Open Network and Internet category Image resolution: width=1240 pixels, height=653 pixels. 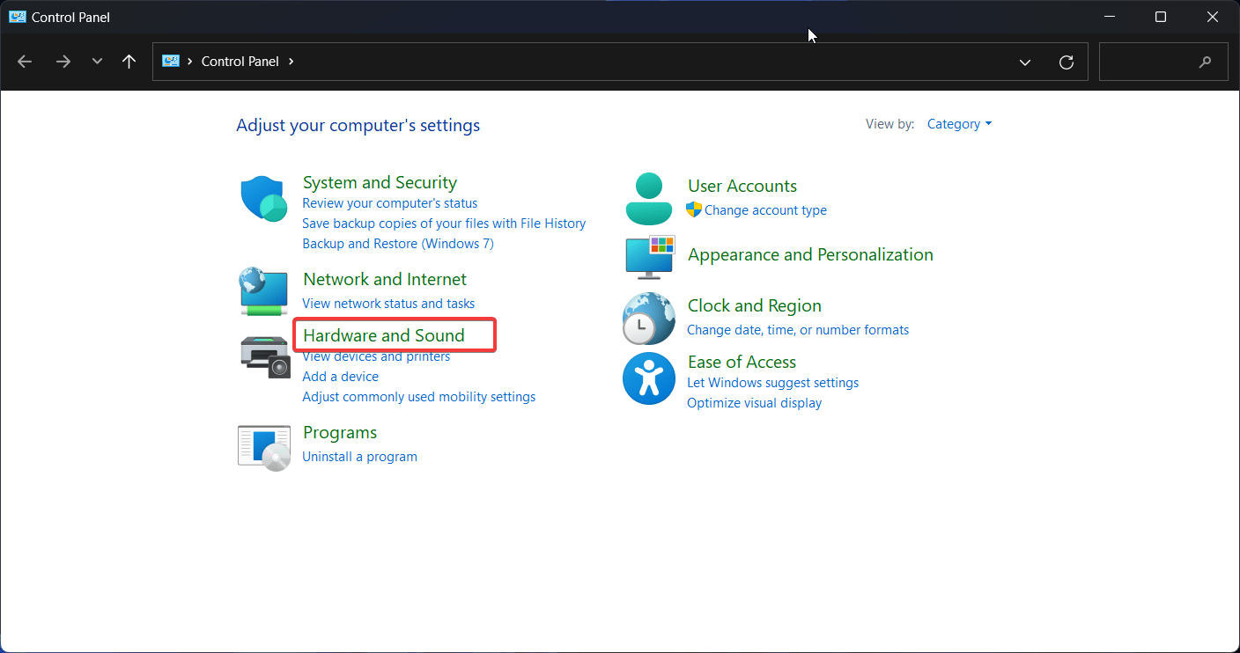pyautogui.click(x=385, y=279)
